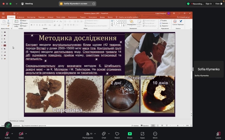
Task: Click Leave to exit the meeting
Action: pos(218,135)
